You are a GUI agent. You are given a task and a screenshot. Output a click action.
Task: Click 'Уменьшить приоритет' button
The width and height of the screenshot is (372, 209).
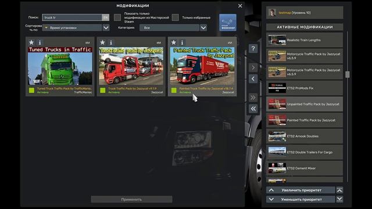(301, 199)
